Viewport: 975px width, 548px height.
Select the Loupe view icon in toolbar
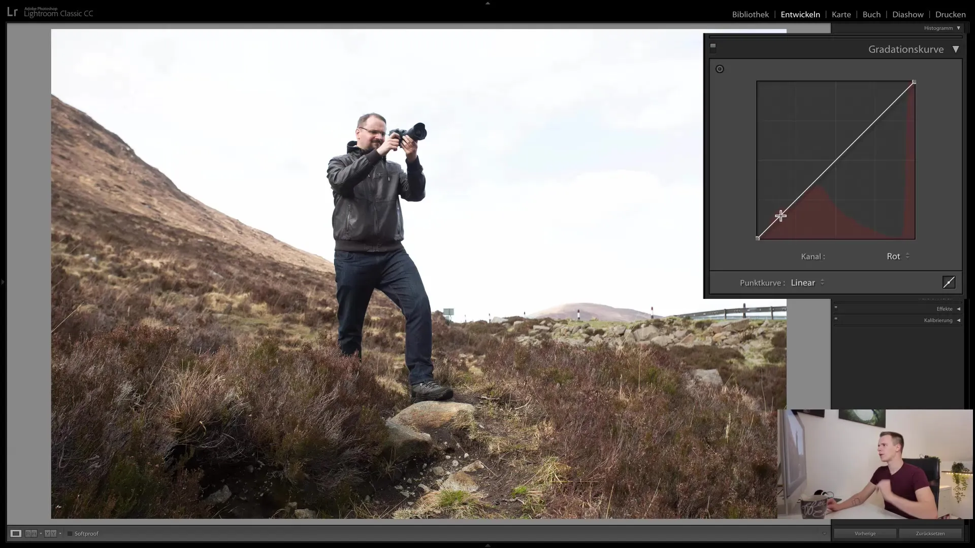[16, 533]
